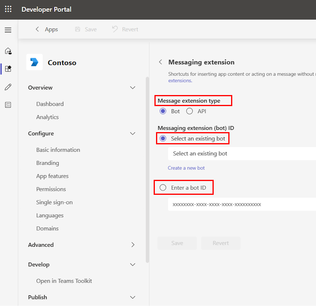Screen dimensions: 316x308
Task: Toggle the hamburger navigation menu
Action: click(x=8, y=30)
